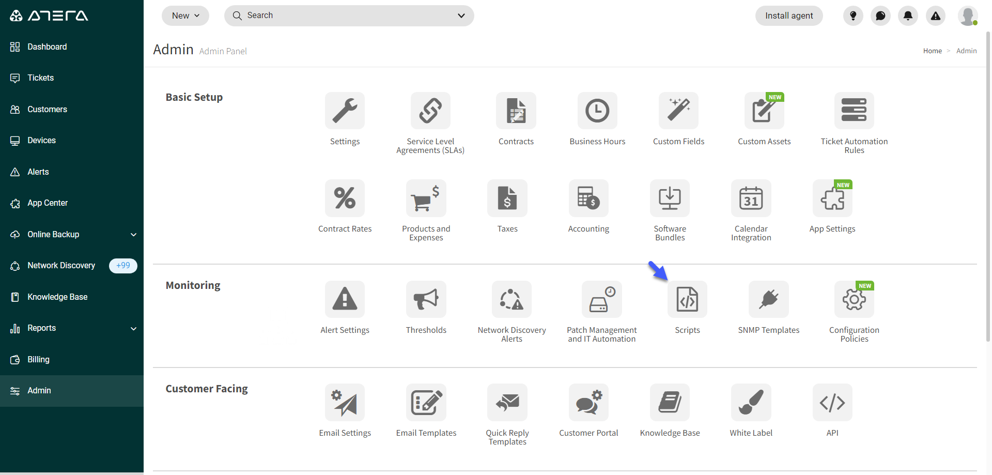
Task: Select Tickets in the sidebar
Action: coord(40,78)
